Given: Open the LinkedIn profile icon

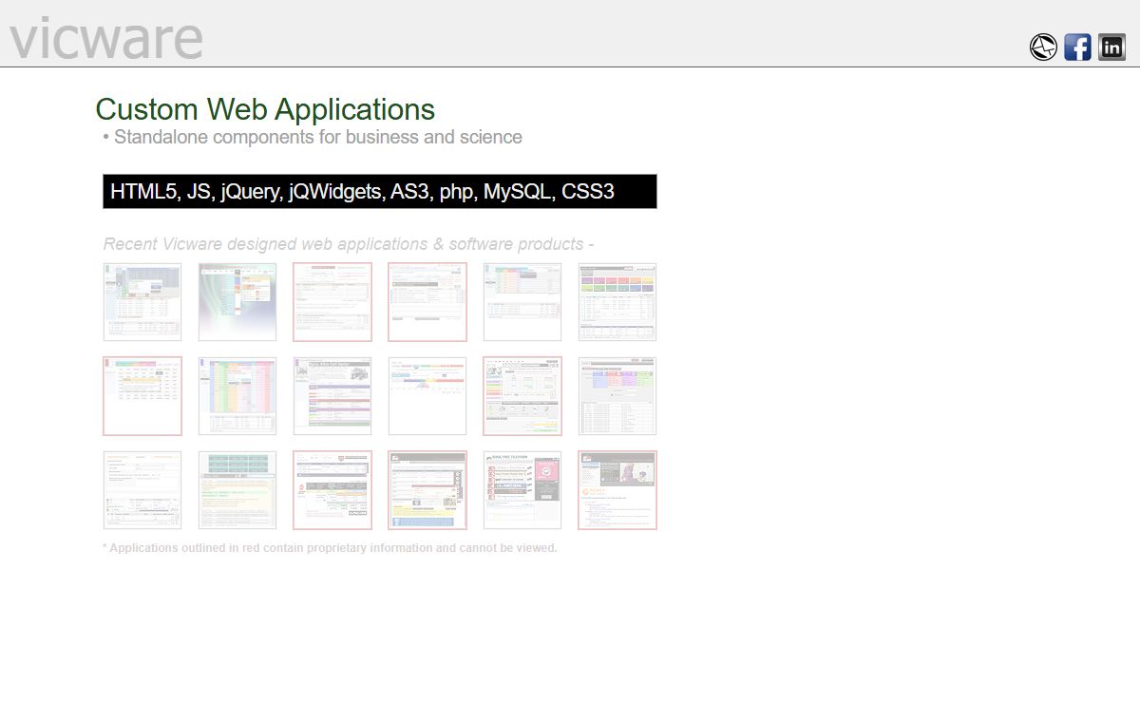Looking at the screenshot, I should (1111, 47).
